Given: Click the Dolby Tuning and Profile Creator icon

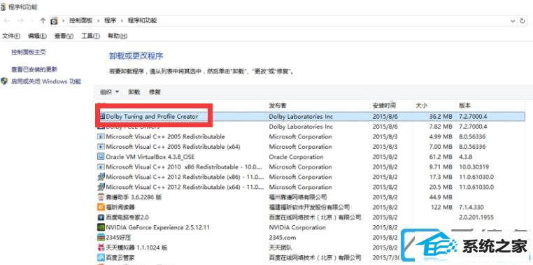Looking at the screenshot, I should click(101, 117).
